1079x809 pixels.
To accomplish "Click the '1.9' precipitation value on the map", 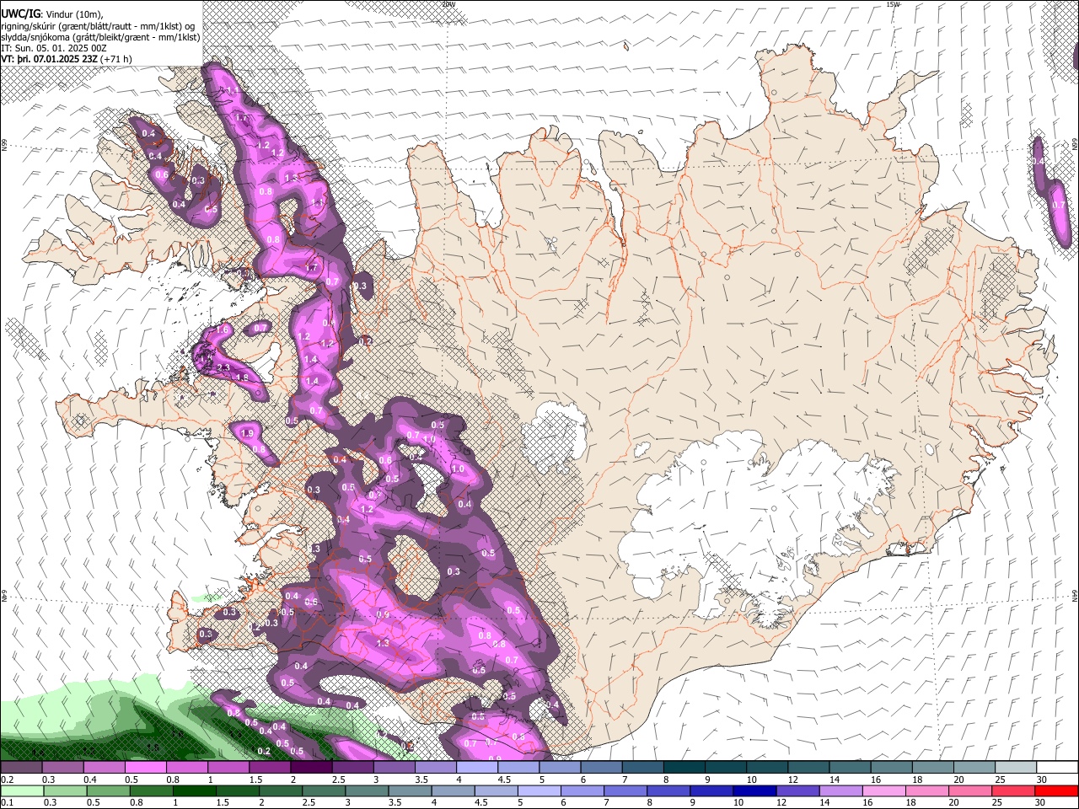I will click(247, 433).
